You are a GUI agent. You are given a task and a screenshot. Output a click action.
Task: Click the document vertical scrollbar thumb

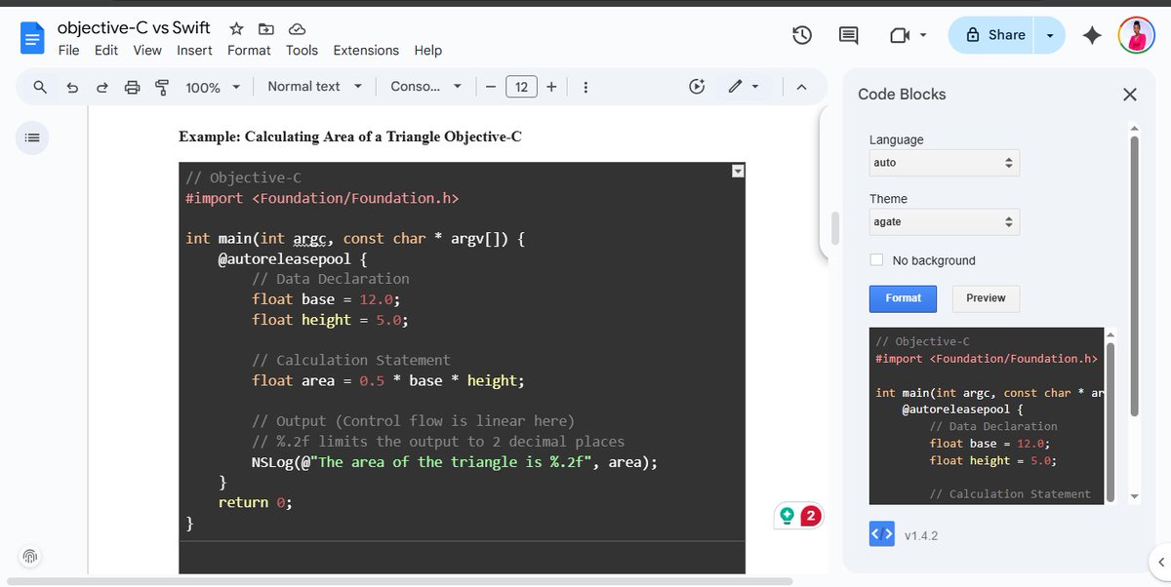click(834, 228)
